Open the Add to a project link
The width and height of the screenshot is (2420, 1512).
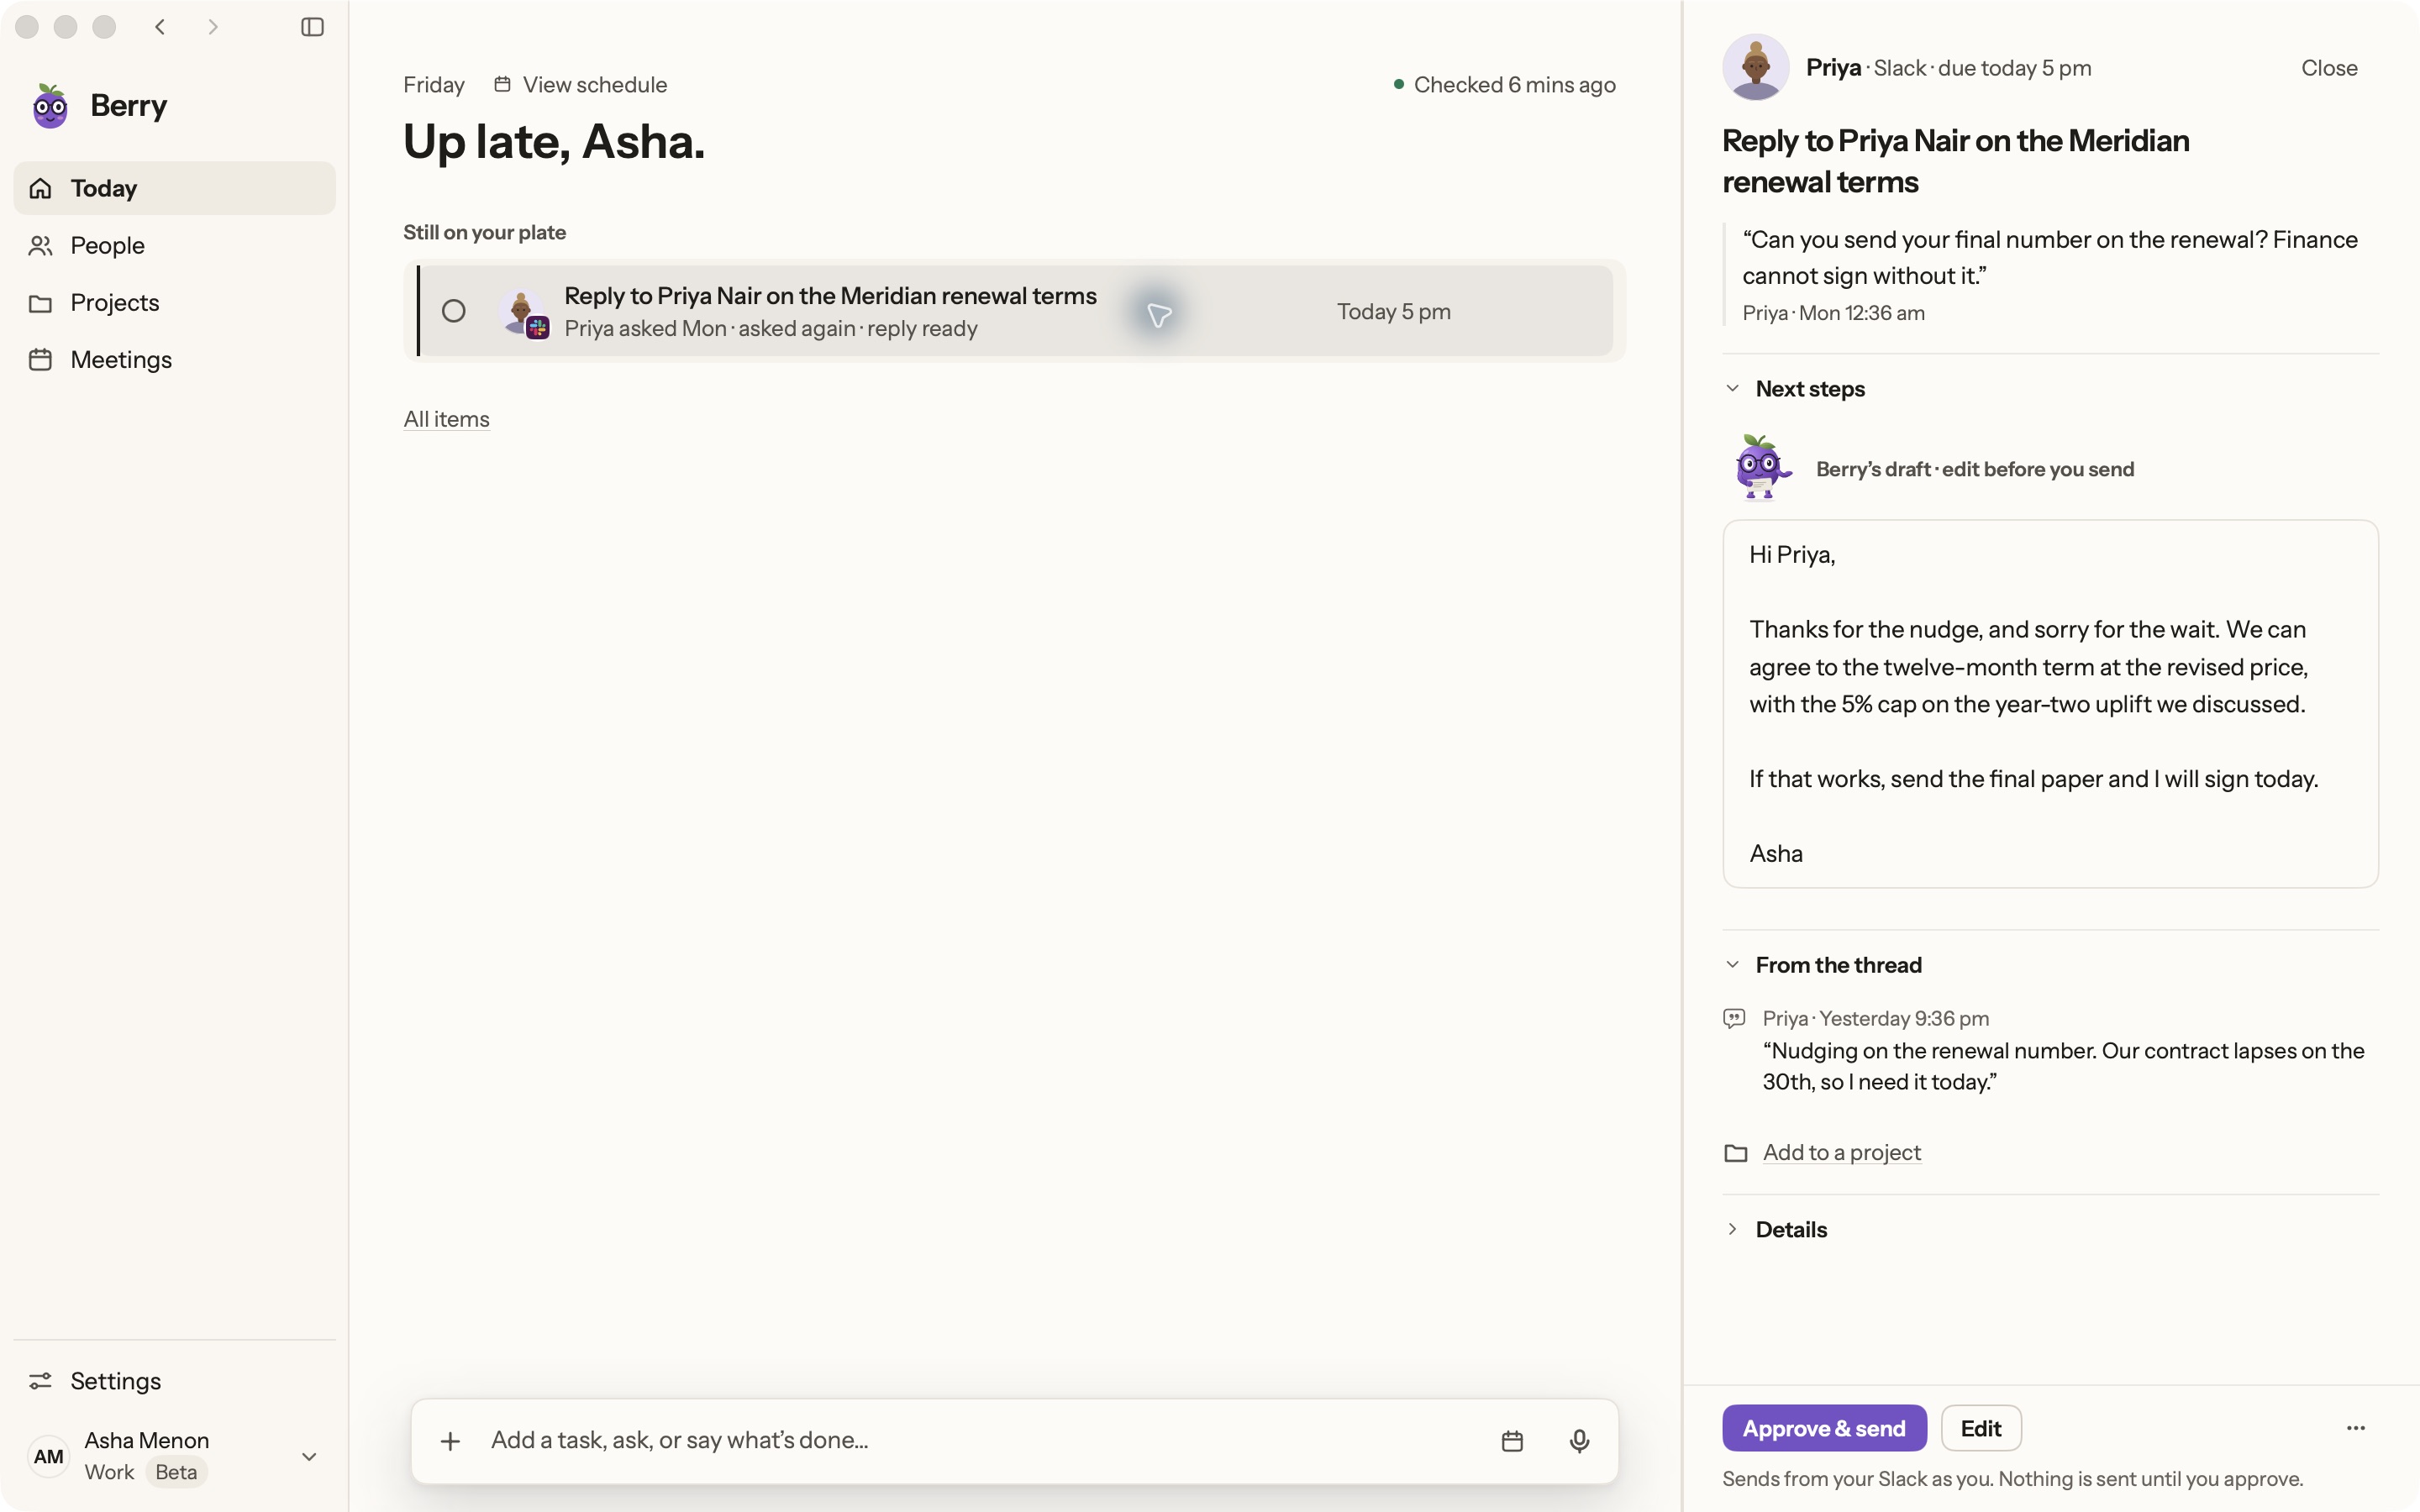tap(1841, 1152)
